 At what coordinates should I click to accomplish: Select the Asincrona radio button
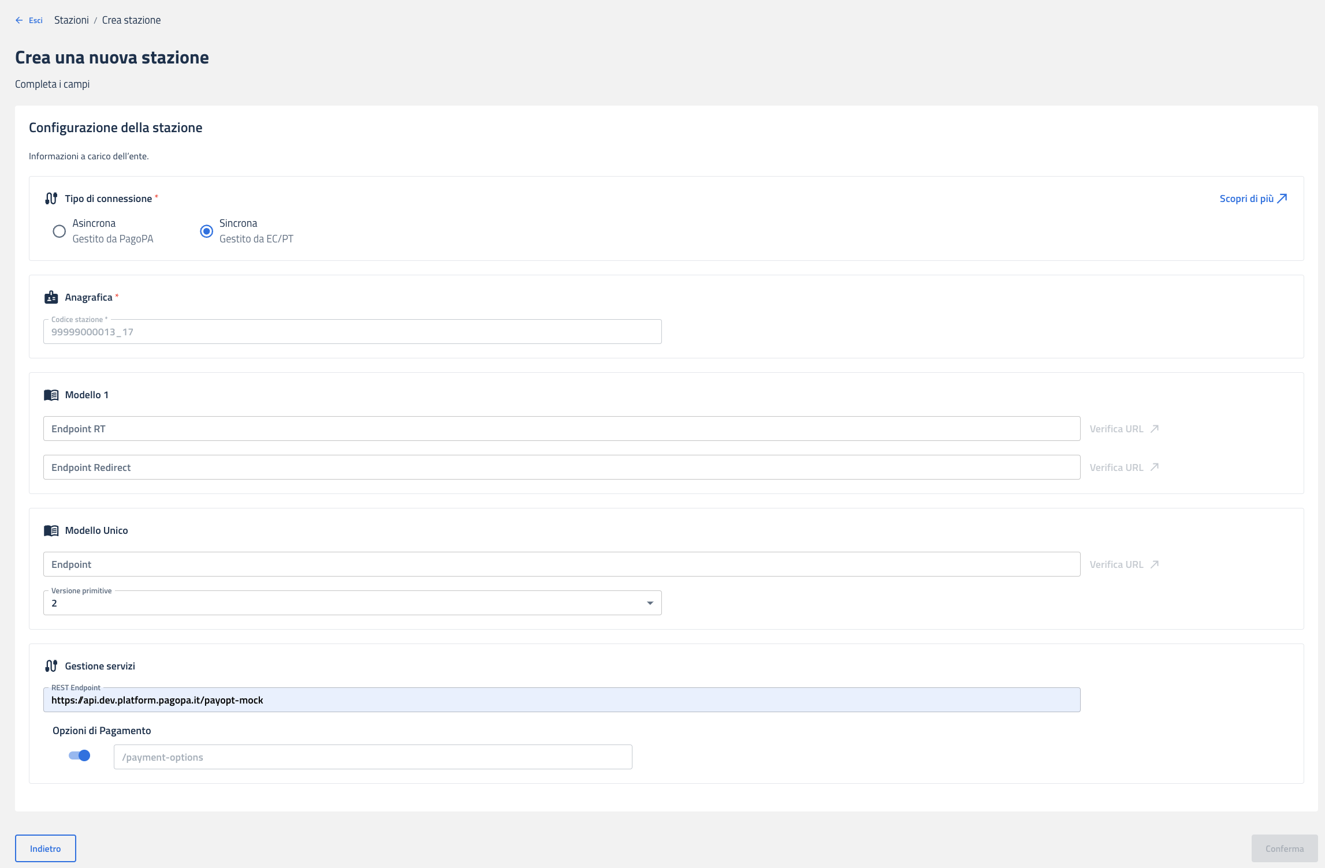(59, 231)
